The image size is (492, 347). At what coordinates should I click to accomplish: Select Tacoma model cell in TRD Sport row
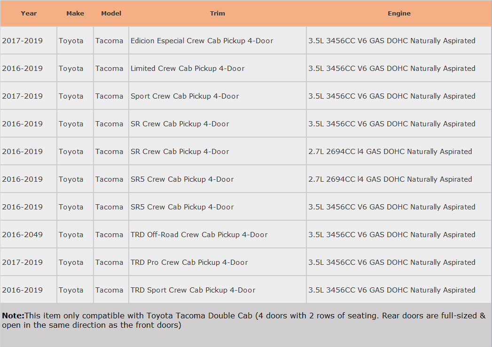[x=111, y=290]
